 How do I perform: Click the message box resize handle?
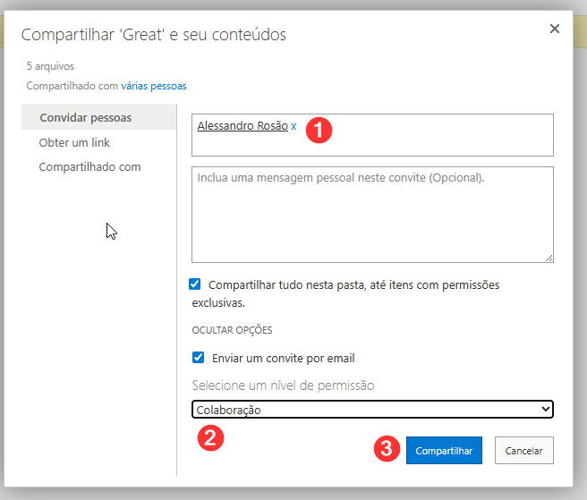548,258
